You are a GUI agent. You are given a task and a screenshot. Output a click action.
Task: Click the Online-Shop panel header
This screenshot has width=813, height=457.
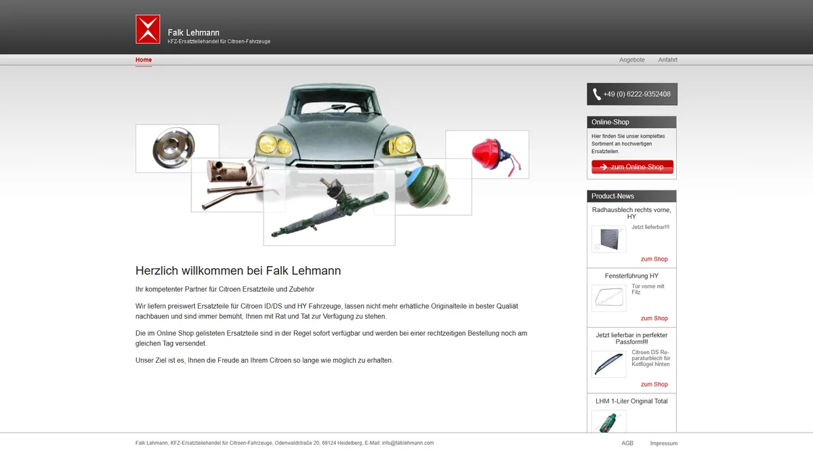pyautogui.click(x=631, y=122)
